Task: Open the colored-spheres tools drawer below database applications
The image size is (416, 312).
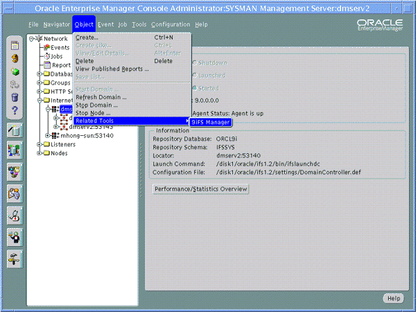Action: (15, 172)
